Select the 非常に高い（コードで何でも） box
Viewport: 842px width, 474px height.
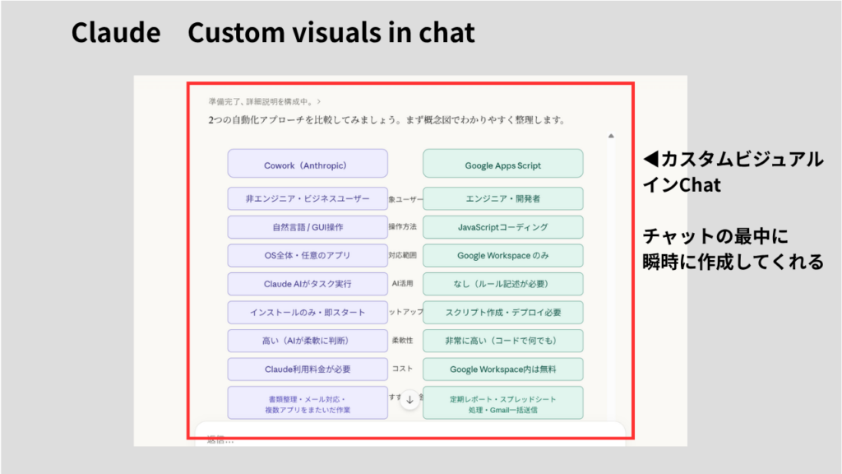[502, 341]
